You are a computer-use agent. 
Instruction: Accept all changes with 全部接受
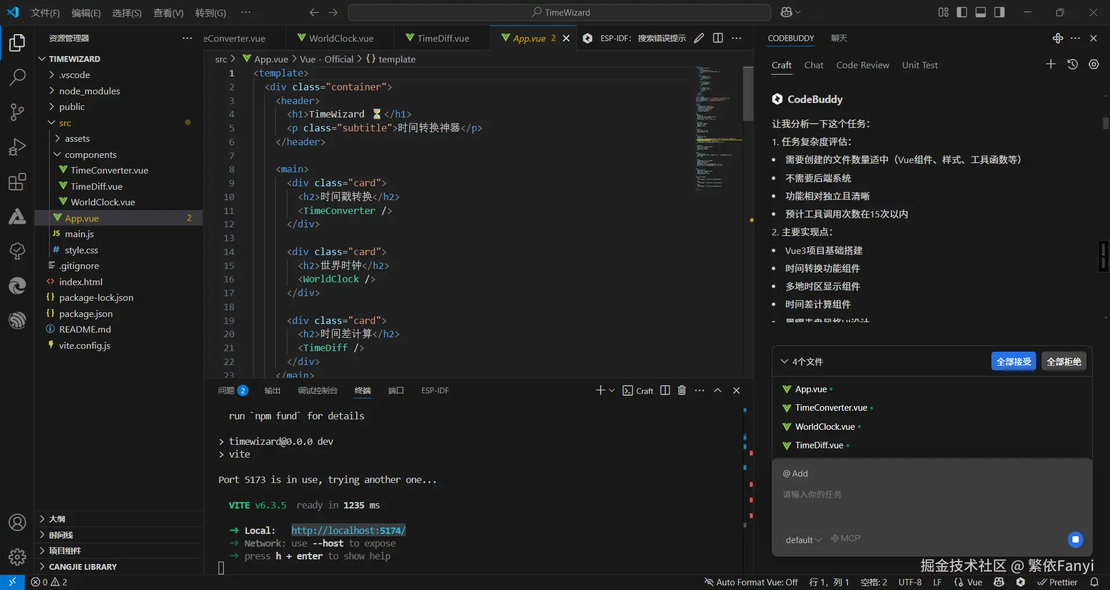(1013, 362)
